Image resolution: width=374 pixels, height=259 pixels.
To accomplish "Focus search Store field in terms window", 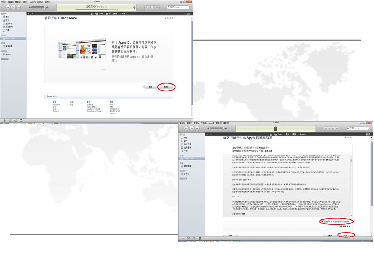I will (x=357, y=128).
